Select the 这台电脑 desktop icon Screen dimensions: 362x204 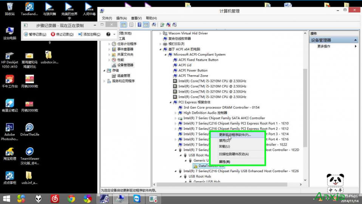(10, 34)
